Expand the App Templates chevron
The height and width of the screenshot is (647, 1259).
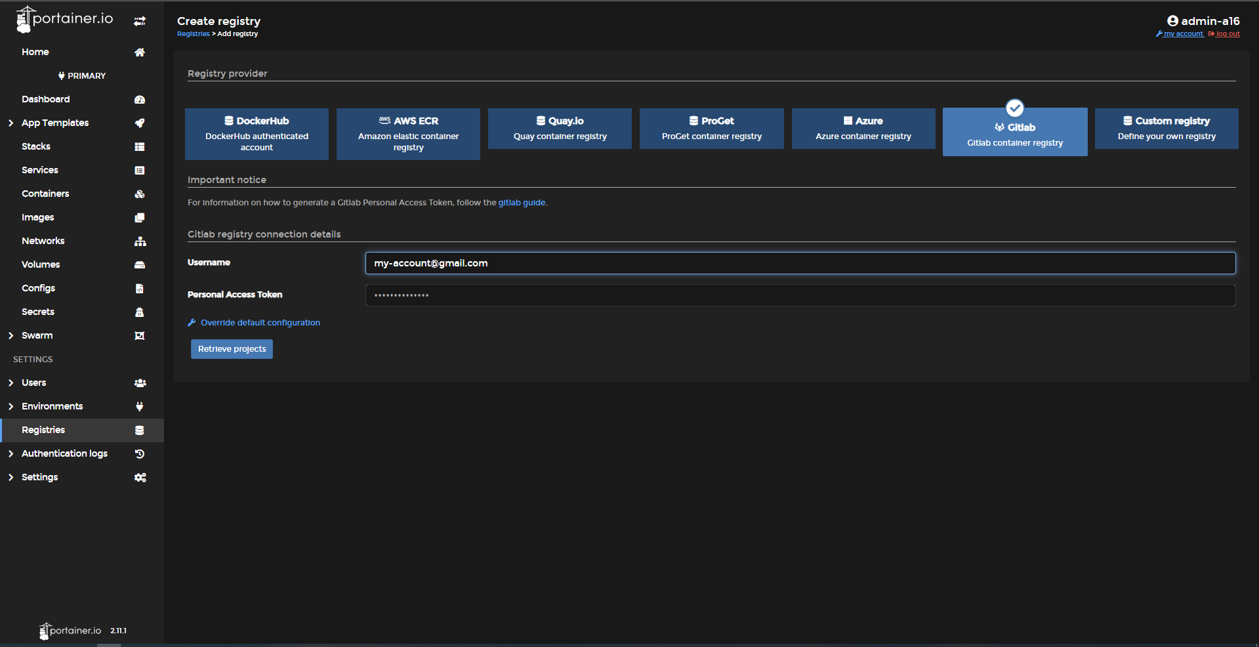coord(10,123)
